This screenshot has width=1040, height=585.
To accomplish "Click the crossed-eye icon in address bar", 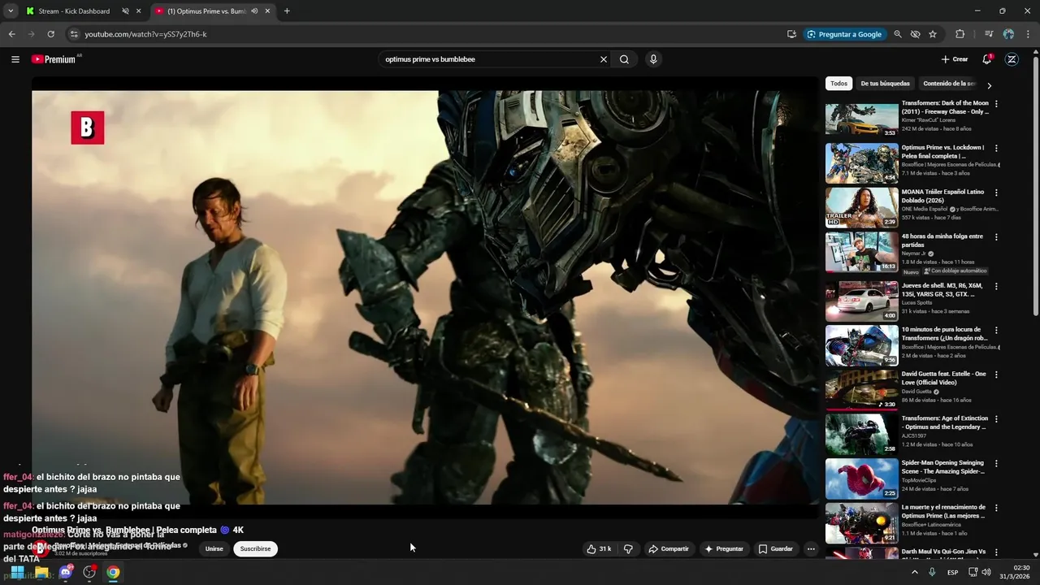I will tap(915, 34).
